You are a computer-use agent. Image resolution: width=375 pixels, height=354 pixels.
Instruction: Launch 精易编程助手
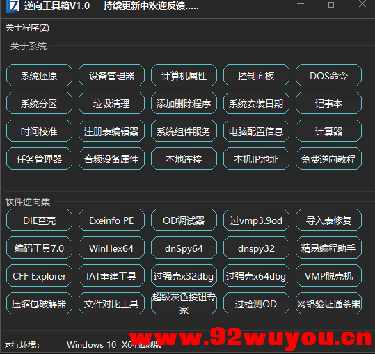tap(328, 248)
